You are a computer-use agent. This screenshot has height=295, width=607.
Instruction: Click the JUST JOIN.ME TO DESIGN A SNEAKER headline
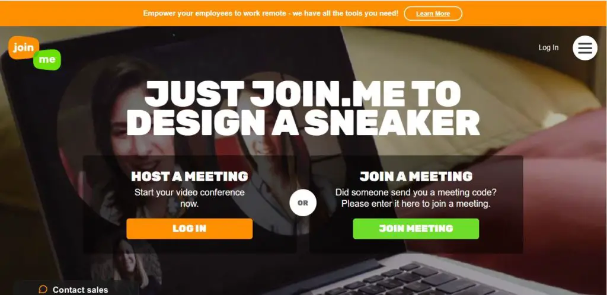click(x=303, y=108)
